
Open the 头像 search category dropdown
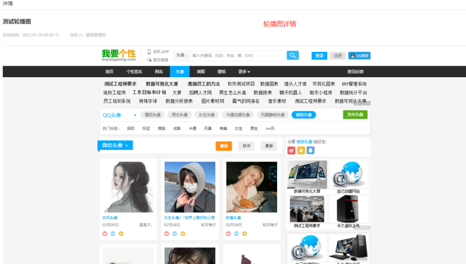coord(182,55)
